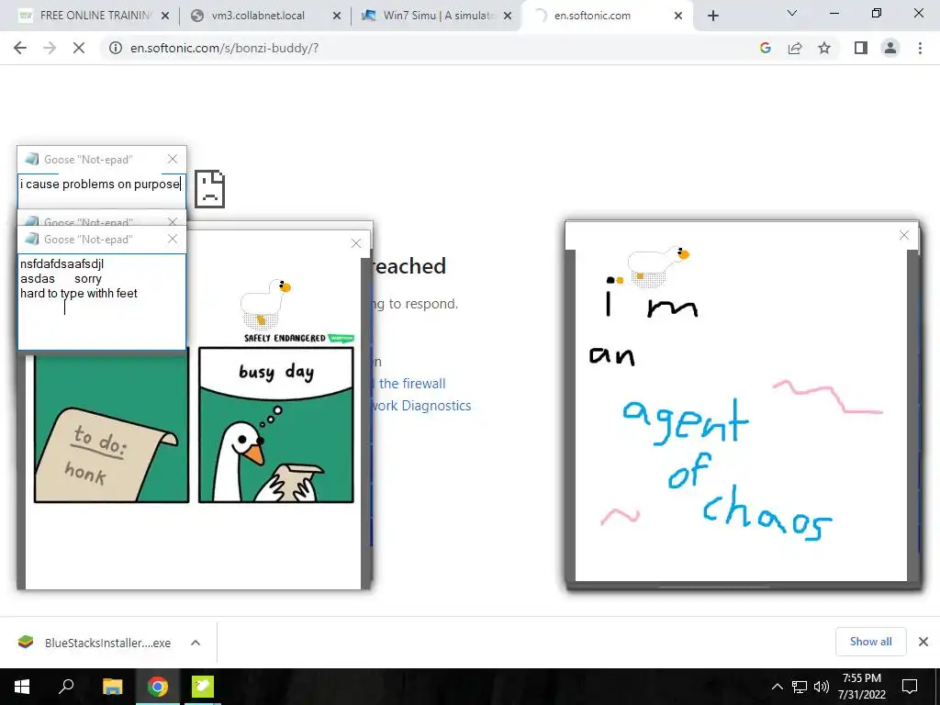Click the goose above the busy day comic

click(265, 303)
